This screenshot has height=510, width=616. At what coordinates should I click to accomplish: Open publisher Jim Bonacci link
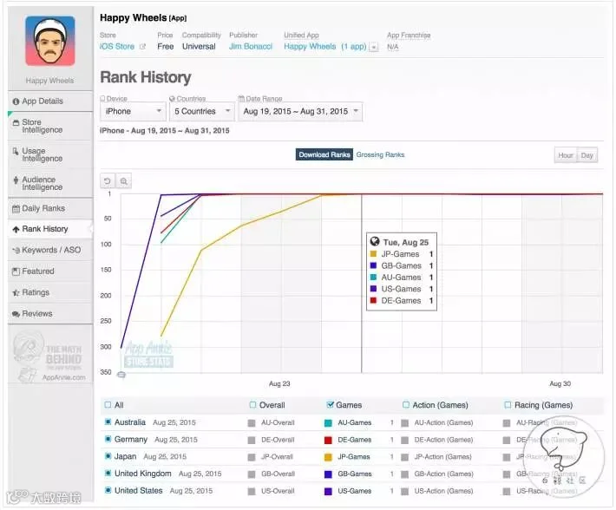pos(251,46)
